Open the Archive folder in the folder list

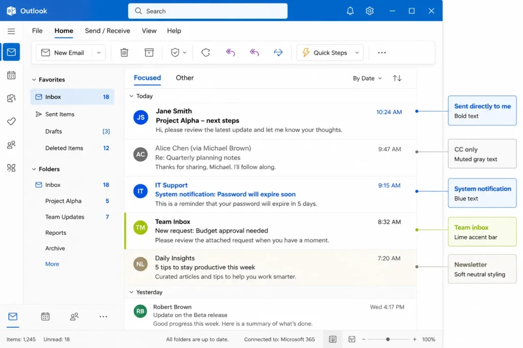pyautogui.click(x=72, y=248)
